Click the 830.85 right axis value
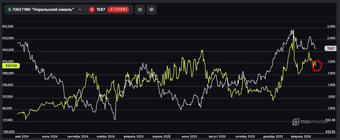Screen dimensions: 340x140 tap(331, 132)
